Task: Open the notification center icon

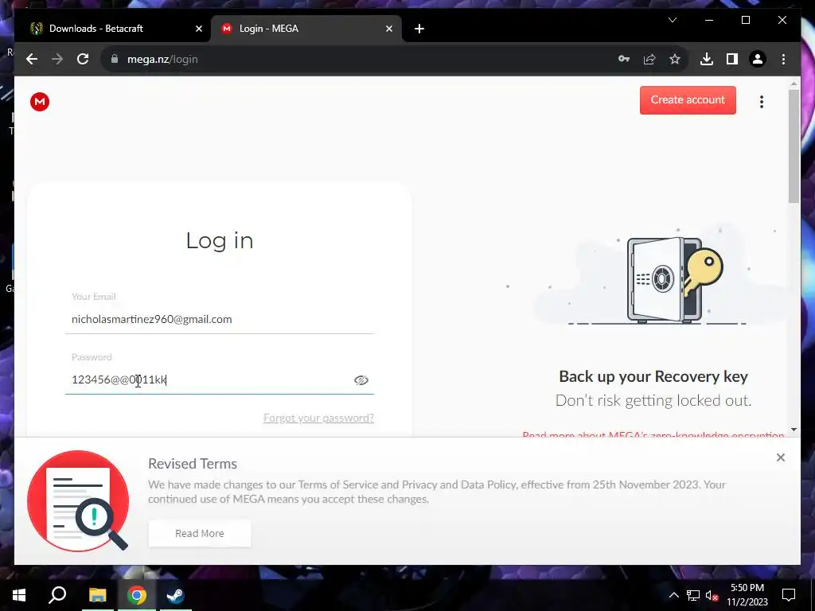Action: point(789,595)
